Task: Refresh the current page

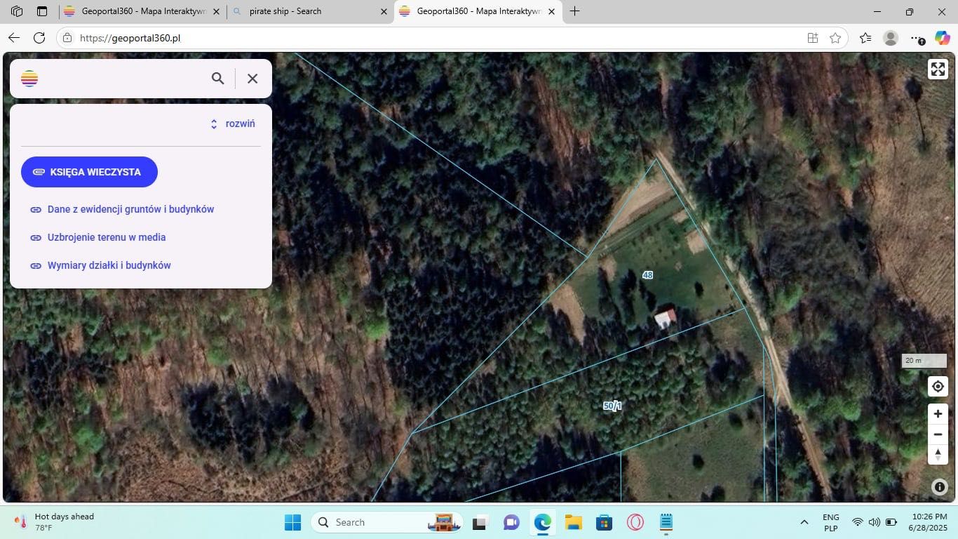Action: pyautogui.click(x=39, y=38)
